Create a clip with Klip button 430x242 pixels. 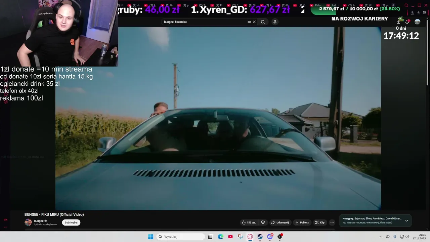319,223
